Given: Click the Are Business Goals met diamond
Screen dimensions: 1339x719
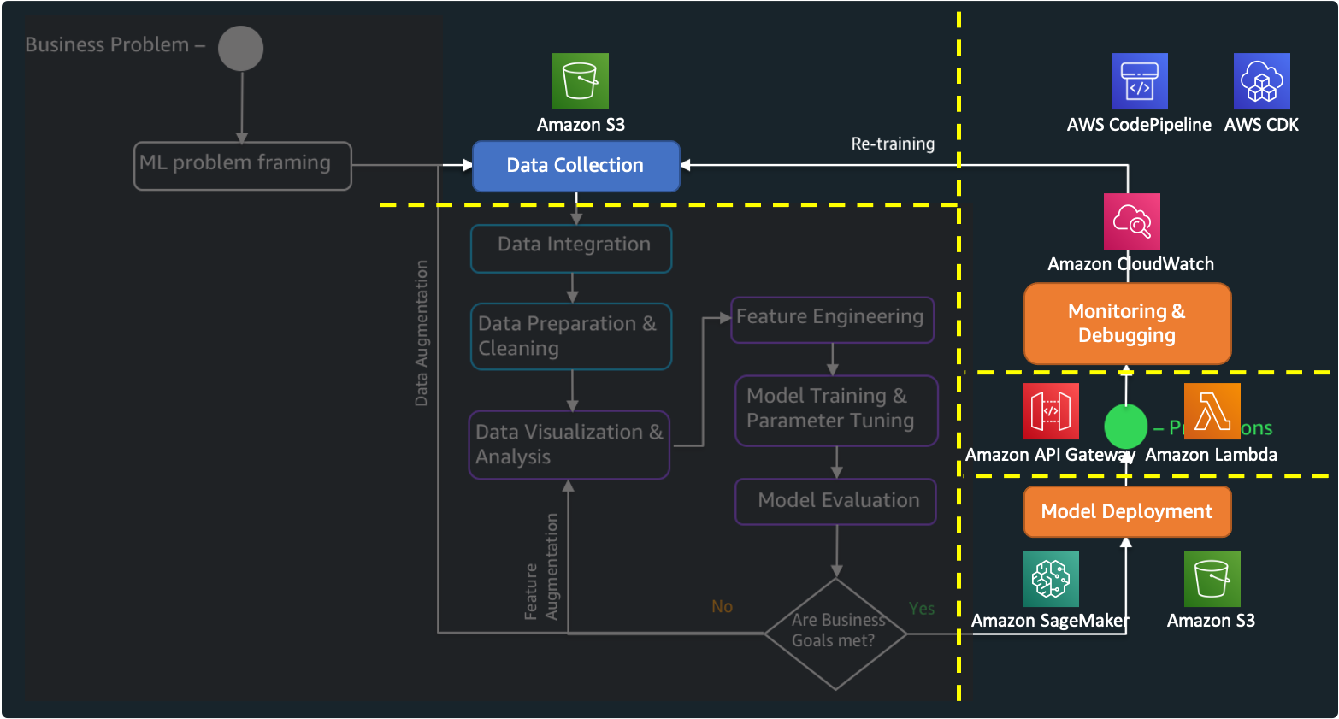Looking at the screenshot, I should click(x=835, y=634).
